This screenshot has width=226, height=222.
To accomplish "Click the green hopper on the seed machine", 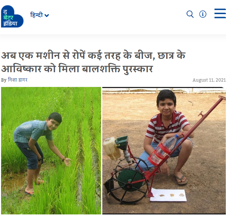I will [122, 143].
